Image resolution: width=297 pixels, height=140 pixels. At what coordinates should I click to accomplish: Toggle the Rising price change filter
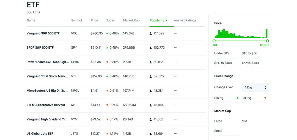(x=226, y=98)
